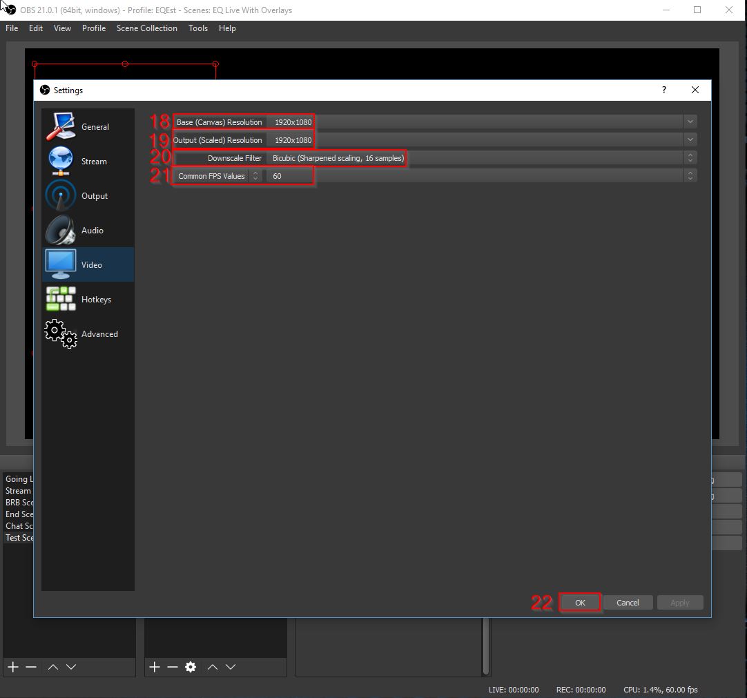Open the Output settings section
Screen dimensions: 747x698
[x=94, y=195]
